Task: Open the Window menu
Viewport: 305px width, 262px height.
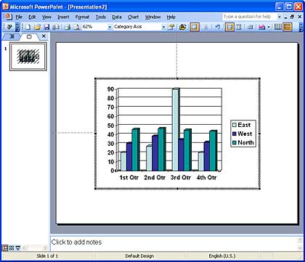Action: coord(152,17)
